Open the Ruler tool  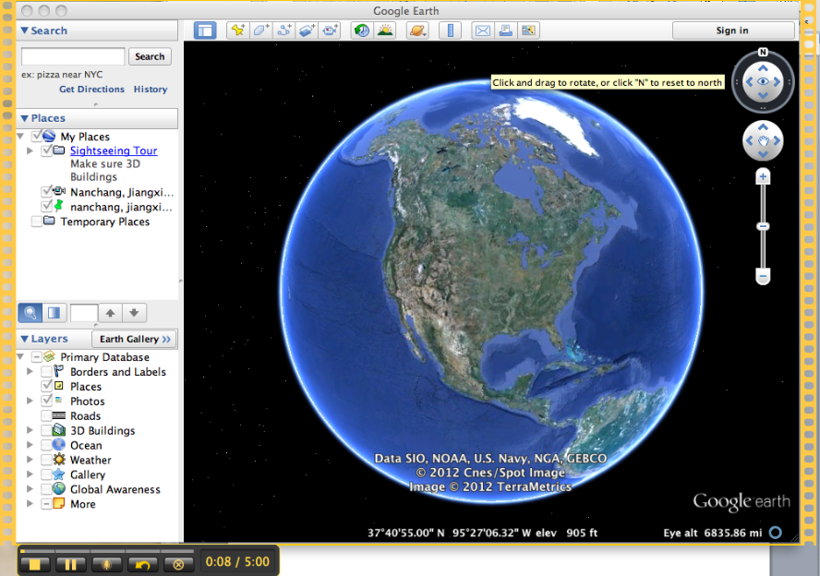[x=451, y=30]
